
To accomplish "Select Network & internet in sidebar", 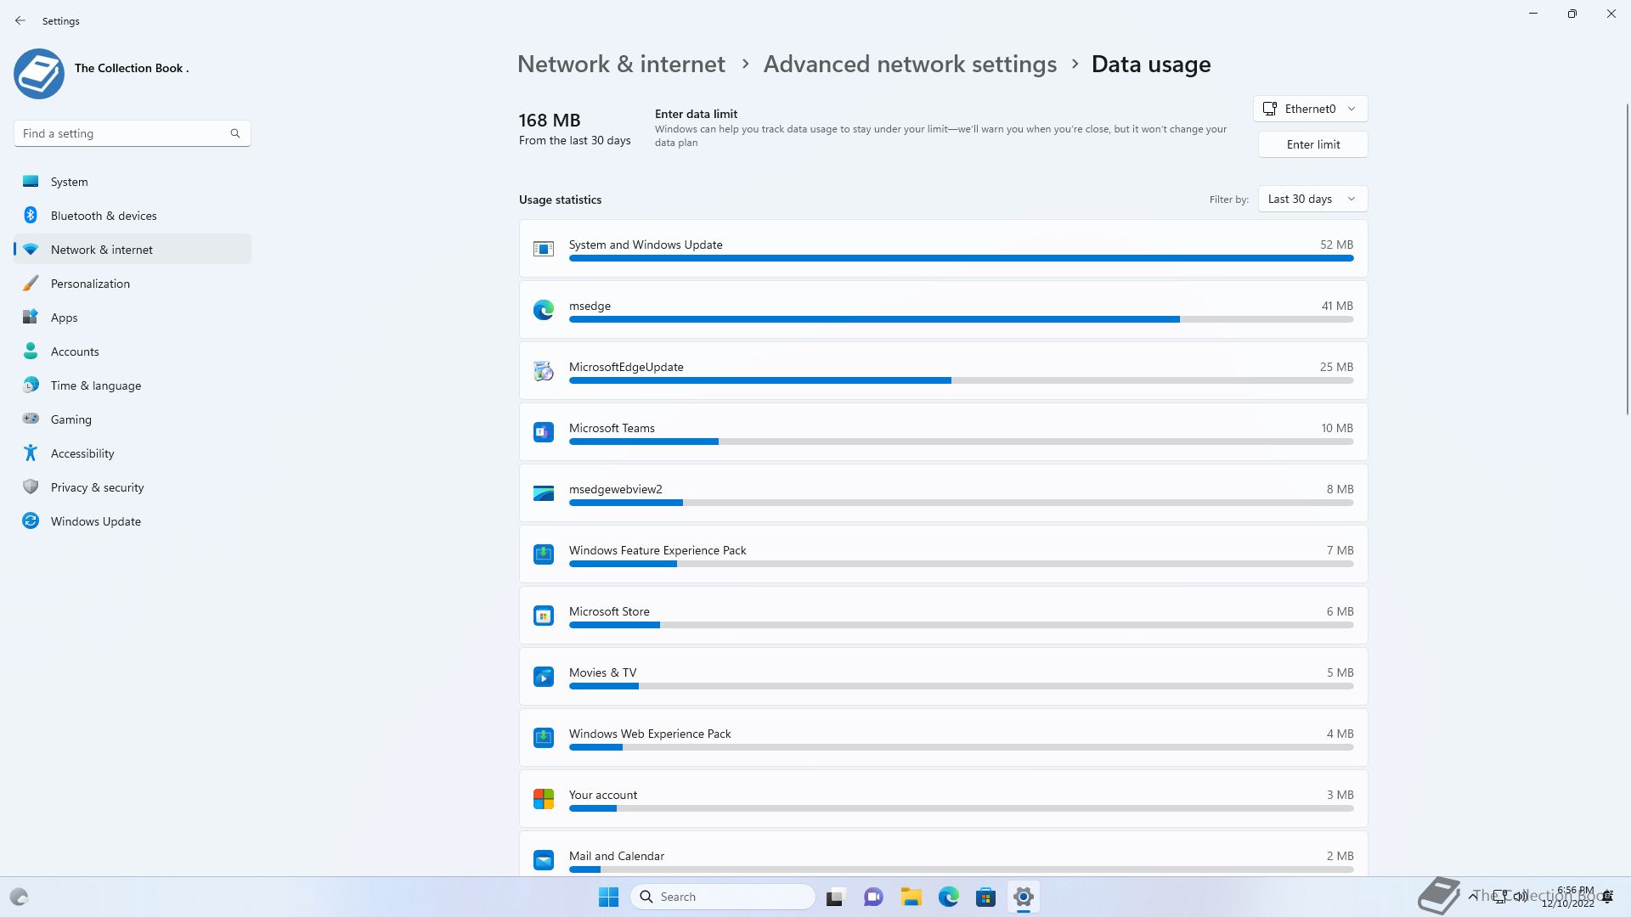I will (133, 249).
